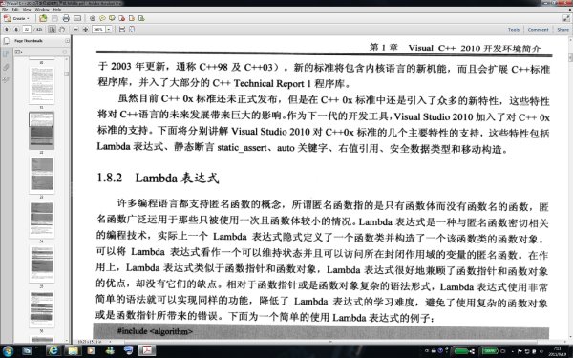Image resolution: width=573 pixels, height=358 pixels.
Task: Select the fourth page thumbnail
Action: pos(42,220)
